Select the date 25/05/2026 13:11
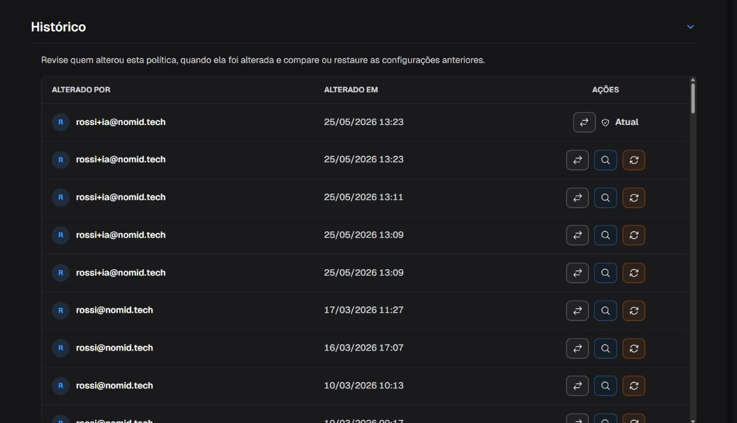 click(x=363, y=197)
